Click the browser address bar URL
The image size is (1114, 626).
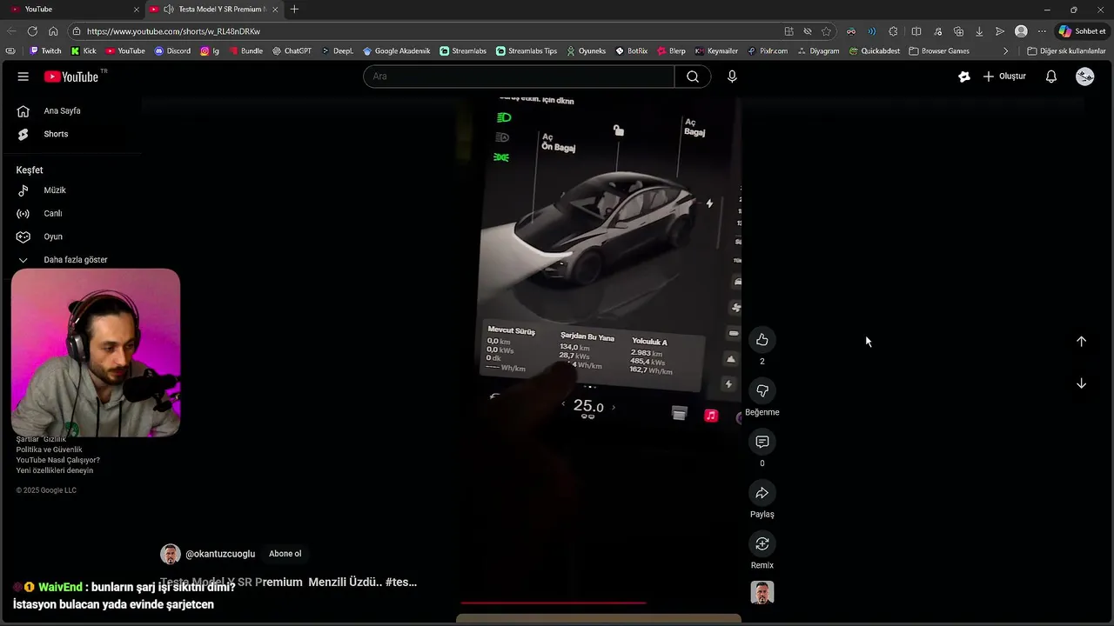[x=173, y=31]
